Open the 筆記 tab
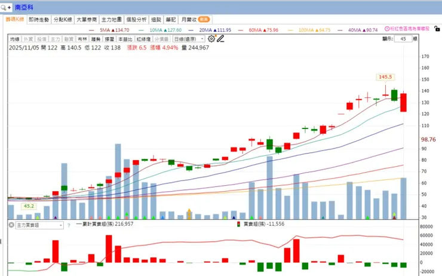The width and height of the screenshot is (442, 276). tap(171, 20)
